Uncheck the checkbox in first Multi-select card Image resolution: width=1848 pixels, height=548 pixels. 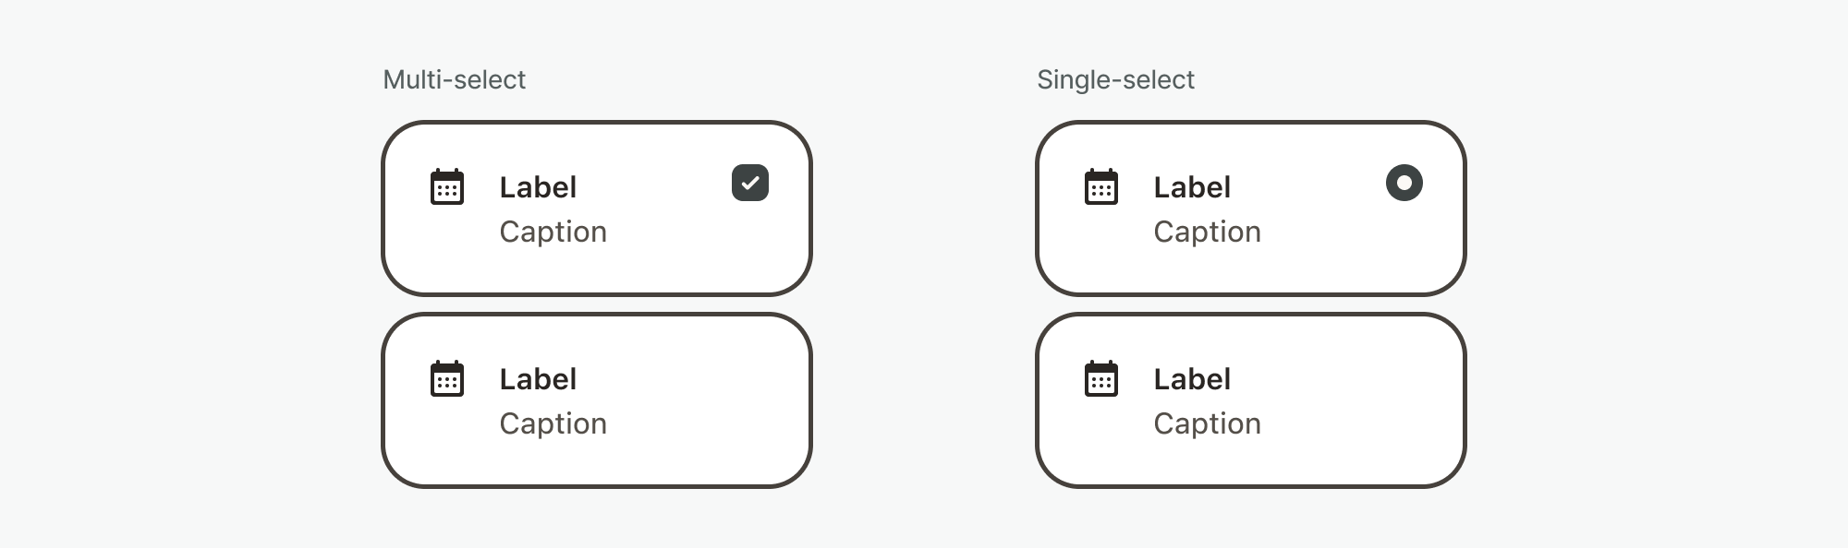click(x=750, y=183)
